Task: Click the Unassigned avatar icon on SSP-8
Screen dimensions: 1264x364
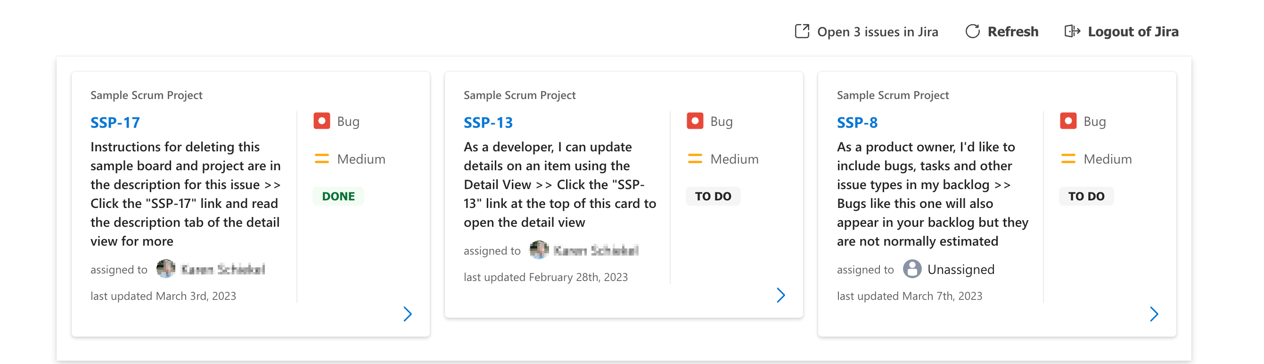Action: tap(912, 269)
